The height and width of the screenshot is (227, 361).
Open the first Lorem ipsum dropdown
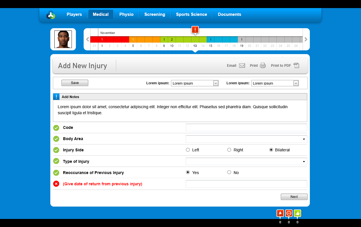click(x=195, y=83)
